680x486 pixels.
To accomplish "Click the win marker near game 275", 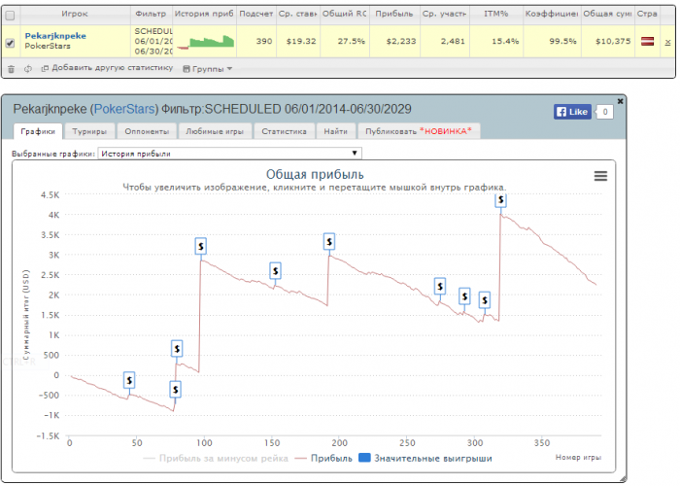I will click(440, 287).
